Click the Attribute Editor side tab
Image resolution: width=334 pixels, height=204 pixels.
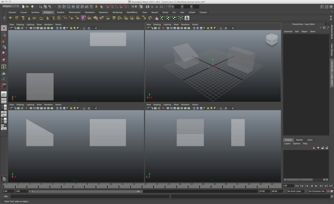pos(332,33)
